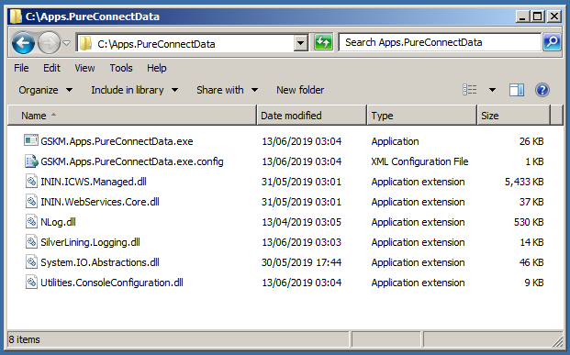570x355 pixels.
Task: Select the file name SilverLining.Logging.dll
Action: (x=90, y=242)
